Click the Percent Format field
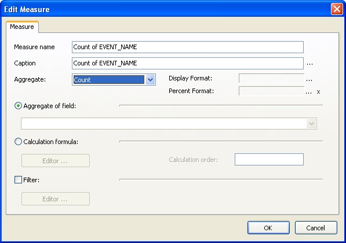Image resolution: width=346 pixels, height=243 pixels. click(x=271, y=91)
